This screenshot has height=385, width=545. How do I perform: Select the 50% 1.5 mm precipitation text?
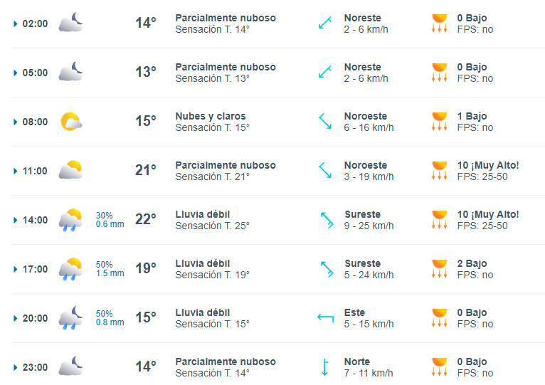tap(110, 269)
